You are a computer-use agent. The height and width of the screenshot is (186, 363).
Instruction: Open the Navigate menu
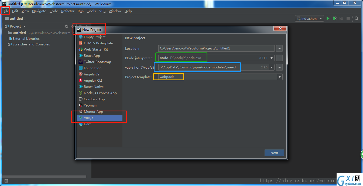click(39, 11)
